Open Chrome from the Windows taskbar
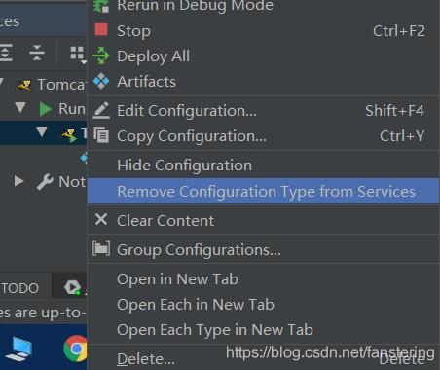The height and width of the screenshot is (370, 440). tap(77, 349)
